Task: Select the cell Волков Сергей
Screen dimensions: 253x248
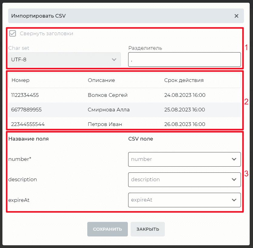Action: [108, 95]
